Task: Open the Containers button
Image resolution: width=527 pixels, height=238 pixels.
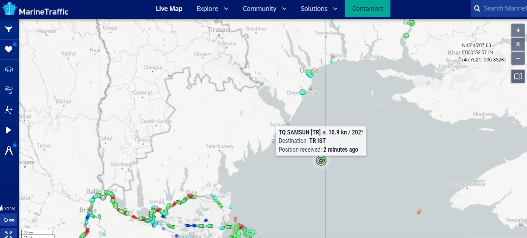Action: coord(368,9)
